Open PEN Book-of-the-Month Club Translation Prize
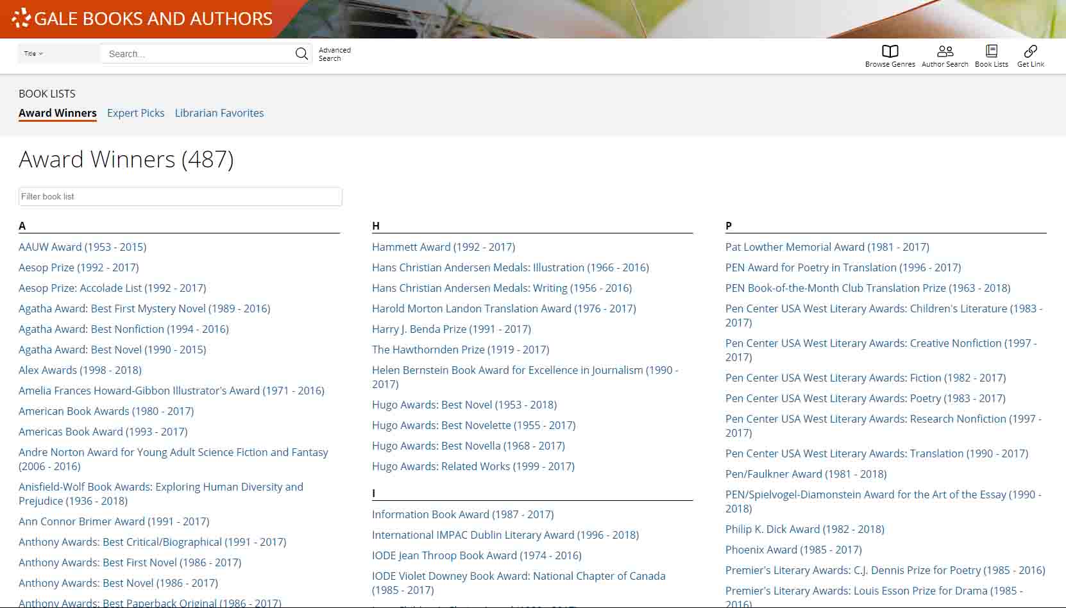The image size is (1066, 608). coord(868,288)
